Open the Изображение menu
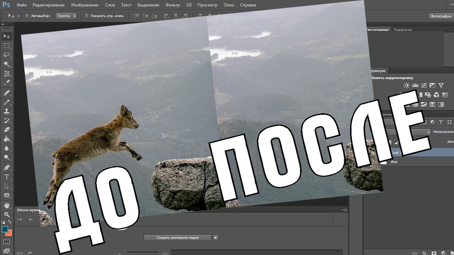 pyautogui.click(x=84, y=5)
